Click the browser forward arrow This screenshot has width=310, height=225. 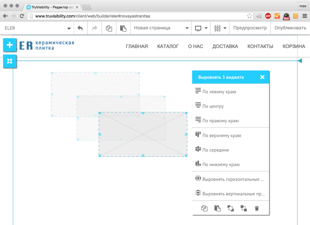click(13, 16)
